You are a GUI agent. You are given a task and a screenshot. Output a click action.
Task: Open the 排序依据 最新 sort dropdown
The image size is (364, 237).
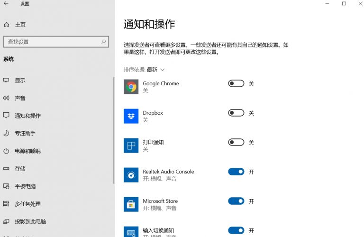click(x=144, y=70)
